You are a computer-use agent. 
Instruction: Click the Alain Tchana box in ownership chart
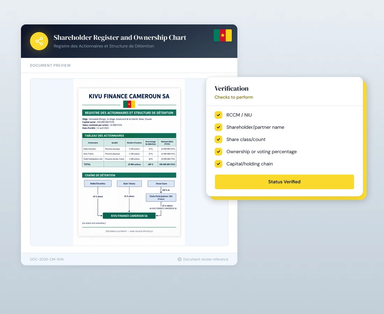(129, 184)
